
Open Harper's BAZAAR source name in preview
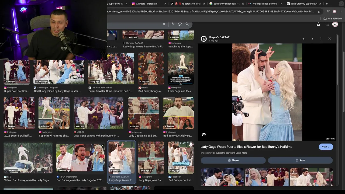219,37
